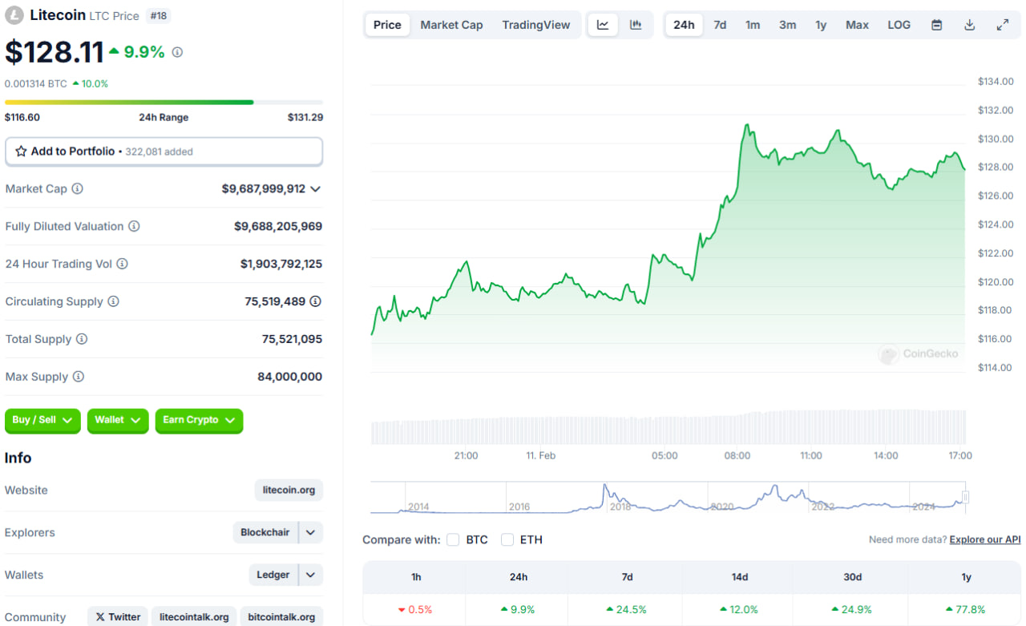Click the #18 rank badge

(x=159, y=15)
